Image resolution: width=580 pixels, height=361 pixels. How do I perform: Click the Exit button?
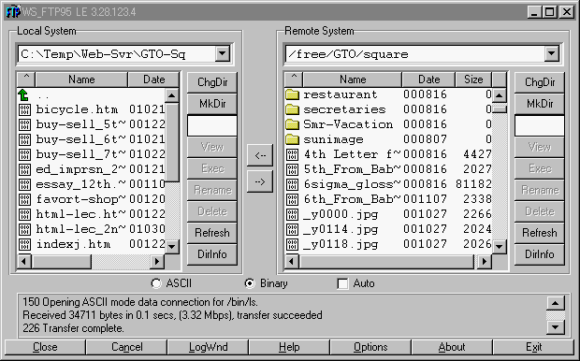(x=534, y=347)
